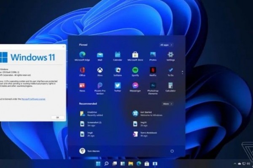Click the Power button in Start menu
The width and height of the screenshot is (253, 168).
coord(172,151)
